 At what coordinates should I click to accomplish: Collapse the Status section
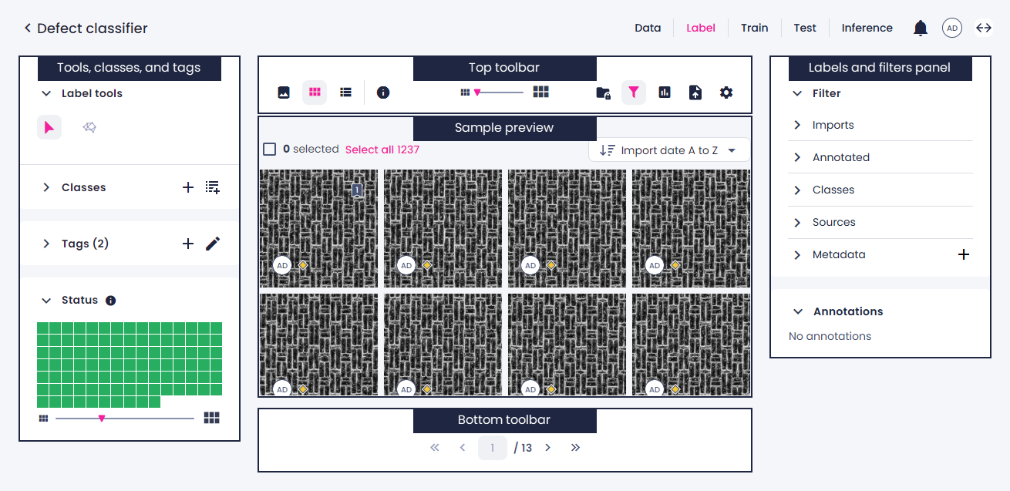pyautogui.click(x=46, y=301)
